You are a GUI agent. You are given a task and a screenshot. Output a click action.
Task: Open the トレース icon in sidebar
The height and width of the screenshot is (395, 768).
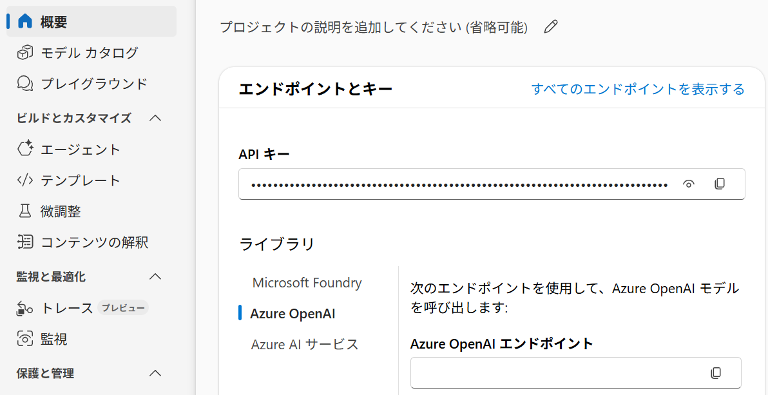click(25, 307)
